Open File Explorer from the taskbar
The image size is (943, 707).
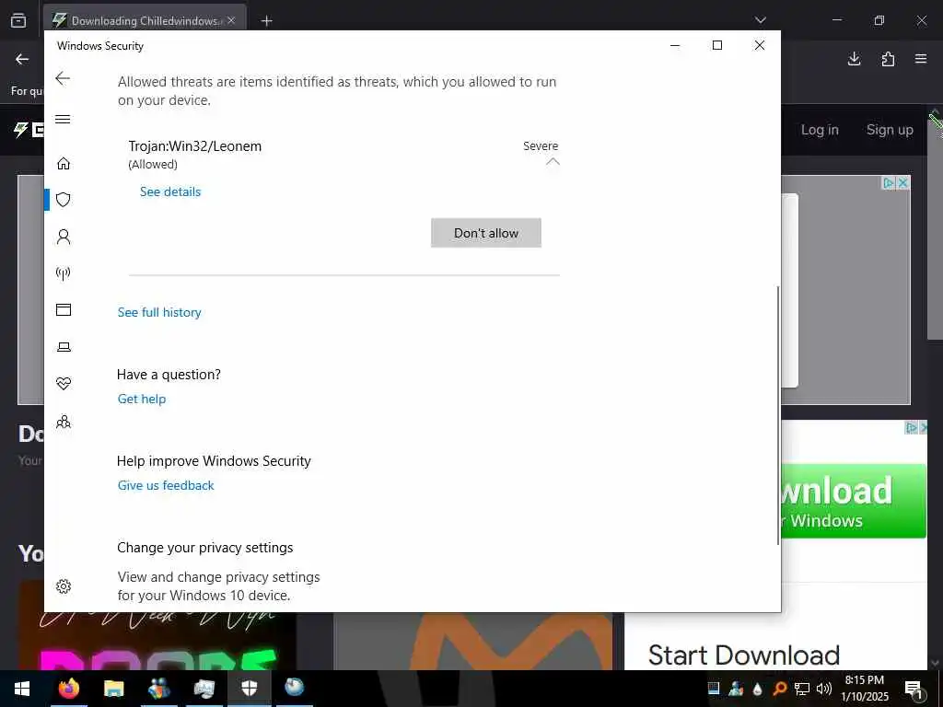(x=113, y=689)
